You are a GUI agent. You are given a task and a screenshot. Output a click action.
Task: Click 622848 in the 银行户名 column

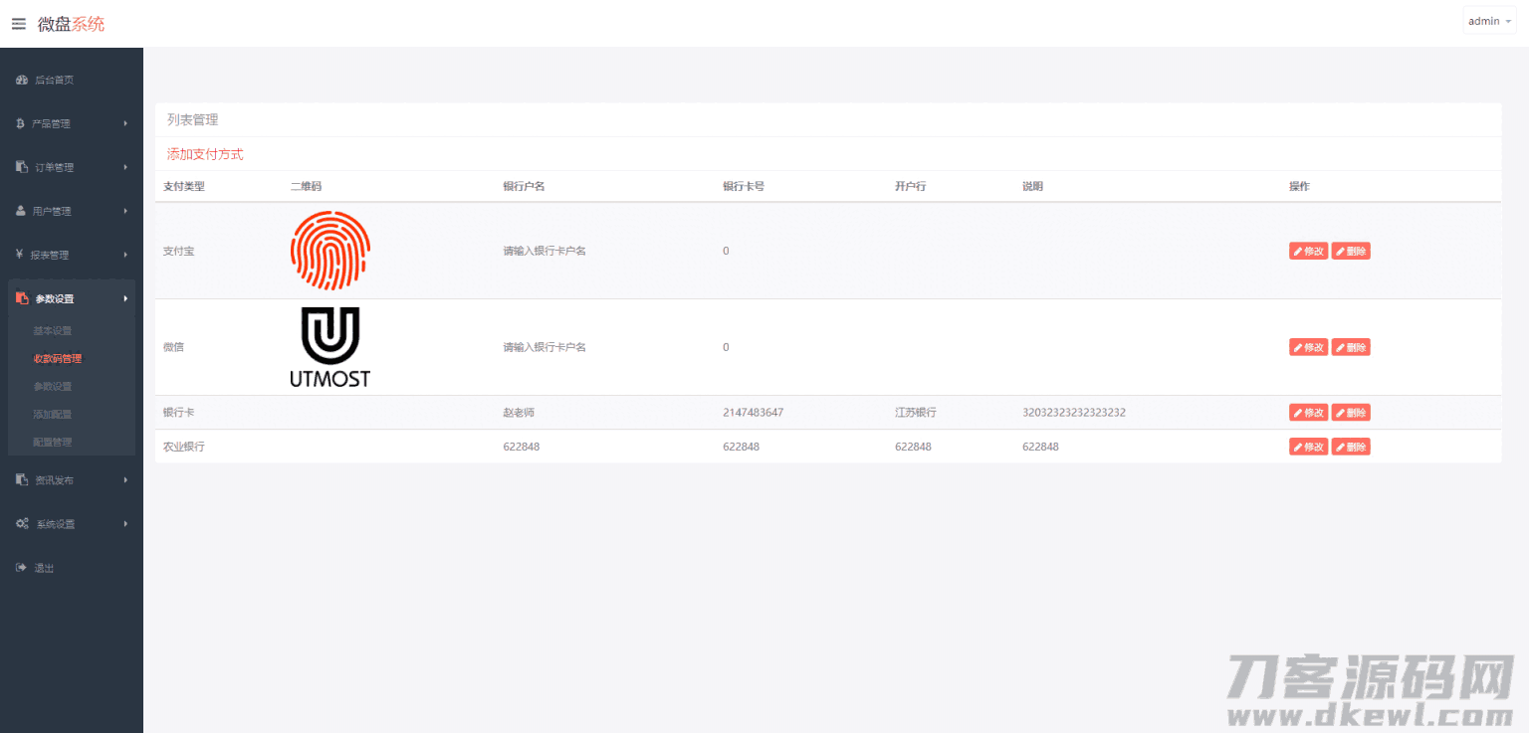coord(521,447)
